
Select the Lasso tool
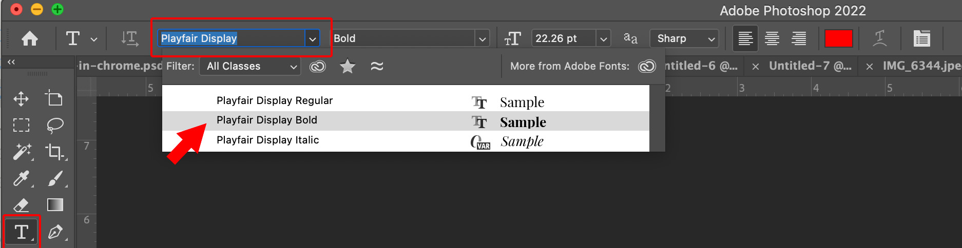click(55, 125)
